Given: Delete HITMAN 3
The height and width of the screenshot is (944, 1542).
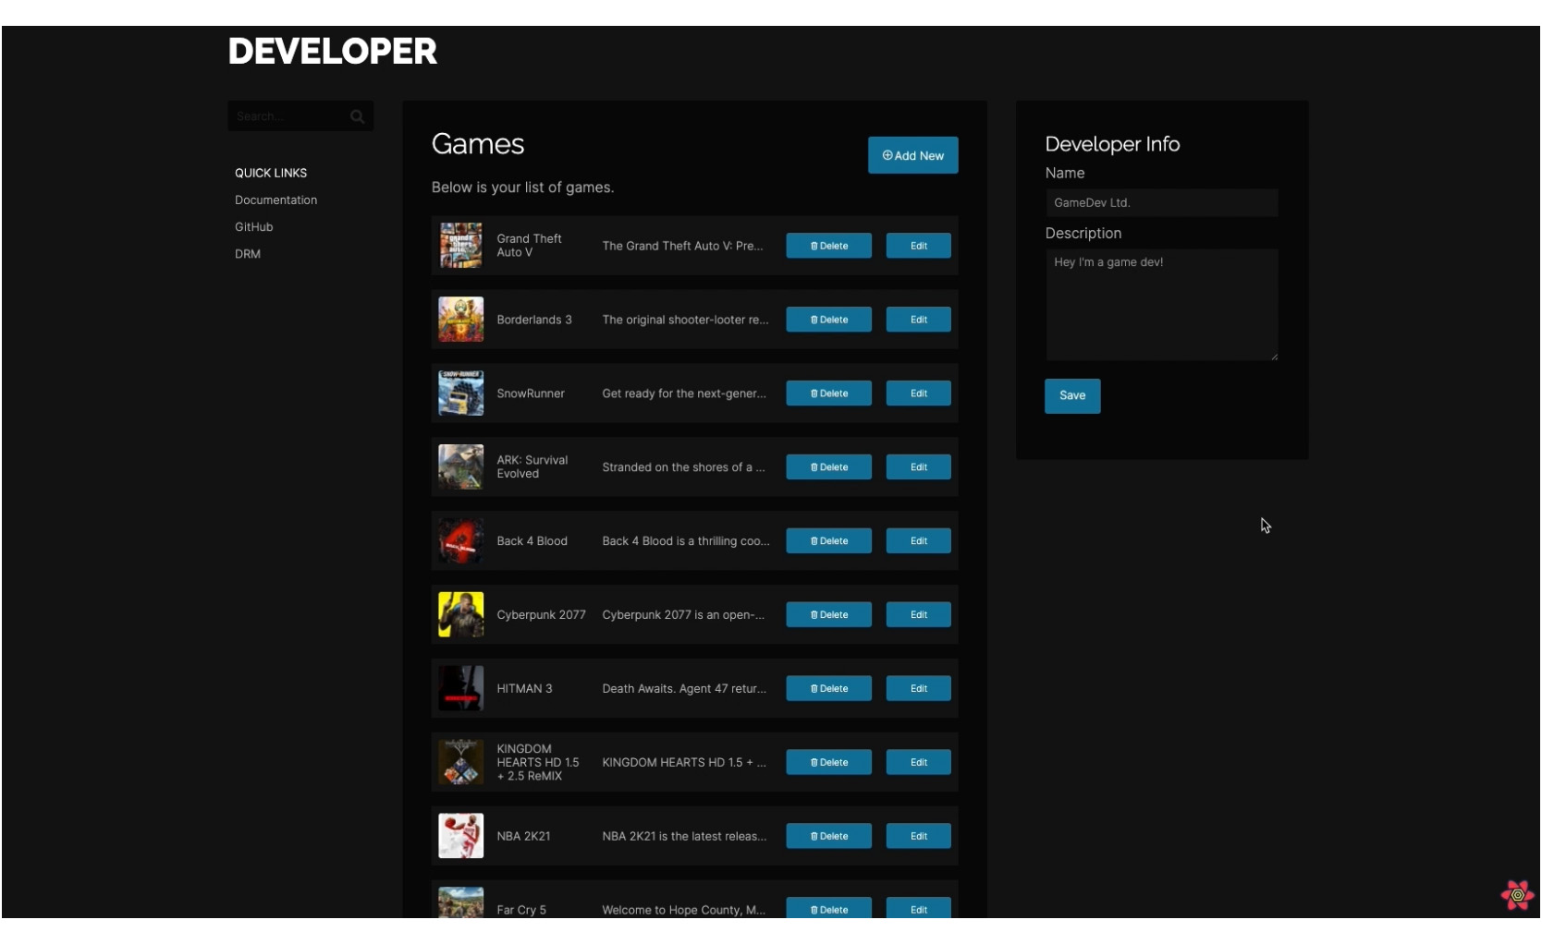Looking at the screenshot, I should [828, 689].
